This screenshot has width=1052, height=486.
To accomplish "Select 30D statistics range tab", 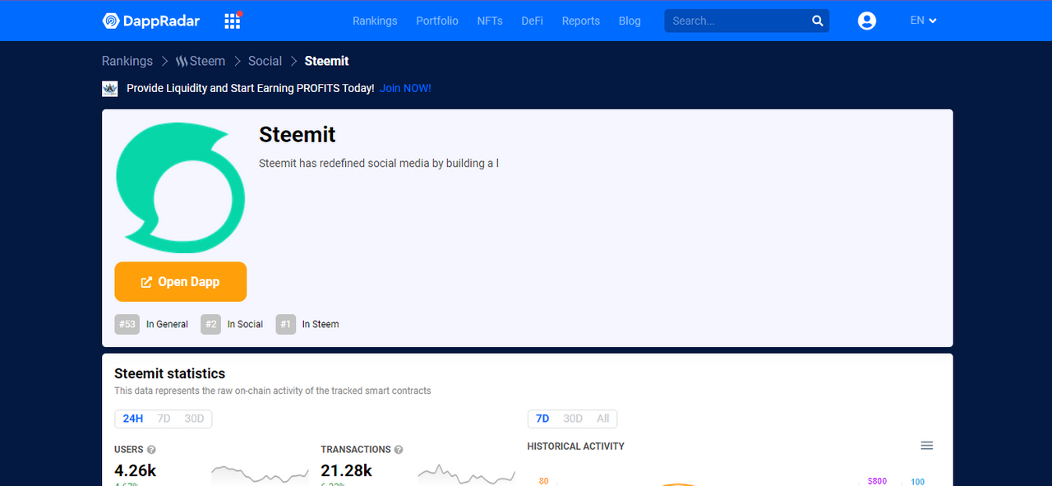I will (x=194, y=419).
